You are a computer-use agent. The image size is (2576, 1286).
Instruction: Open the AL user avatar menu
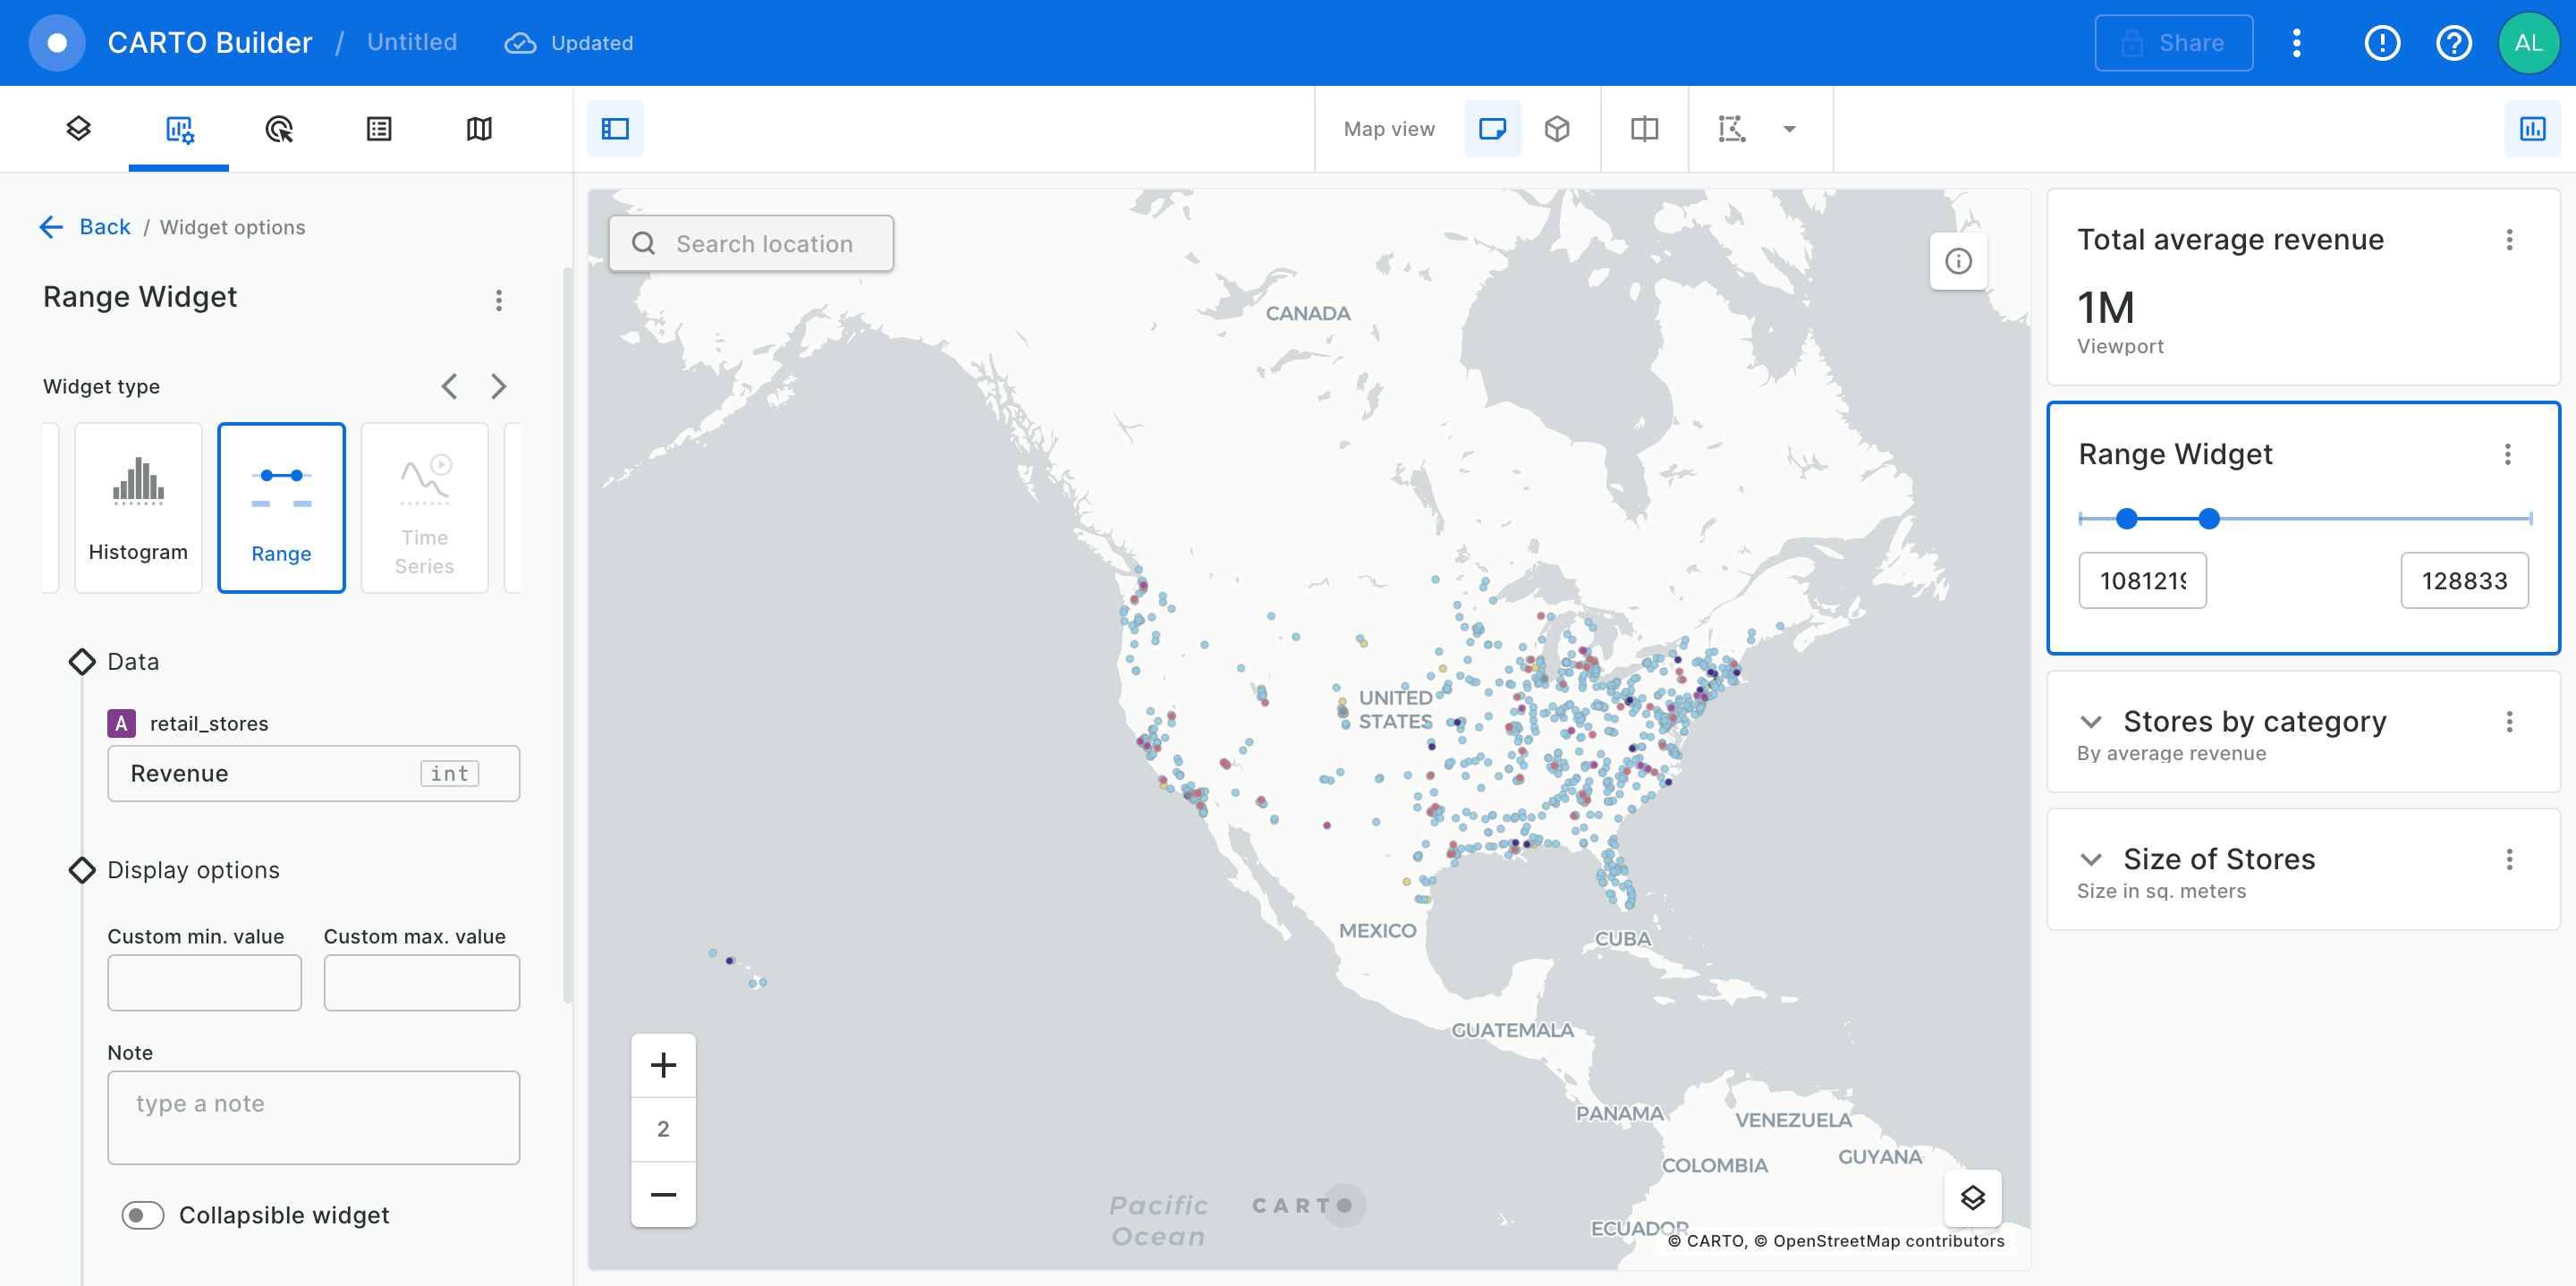click(2528, 43)
